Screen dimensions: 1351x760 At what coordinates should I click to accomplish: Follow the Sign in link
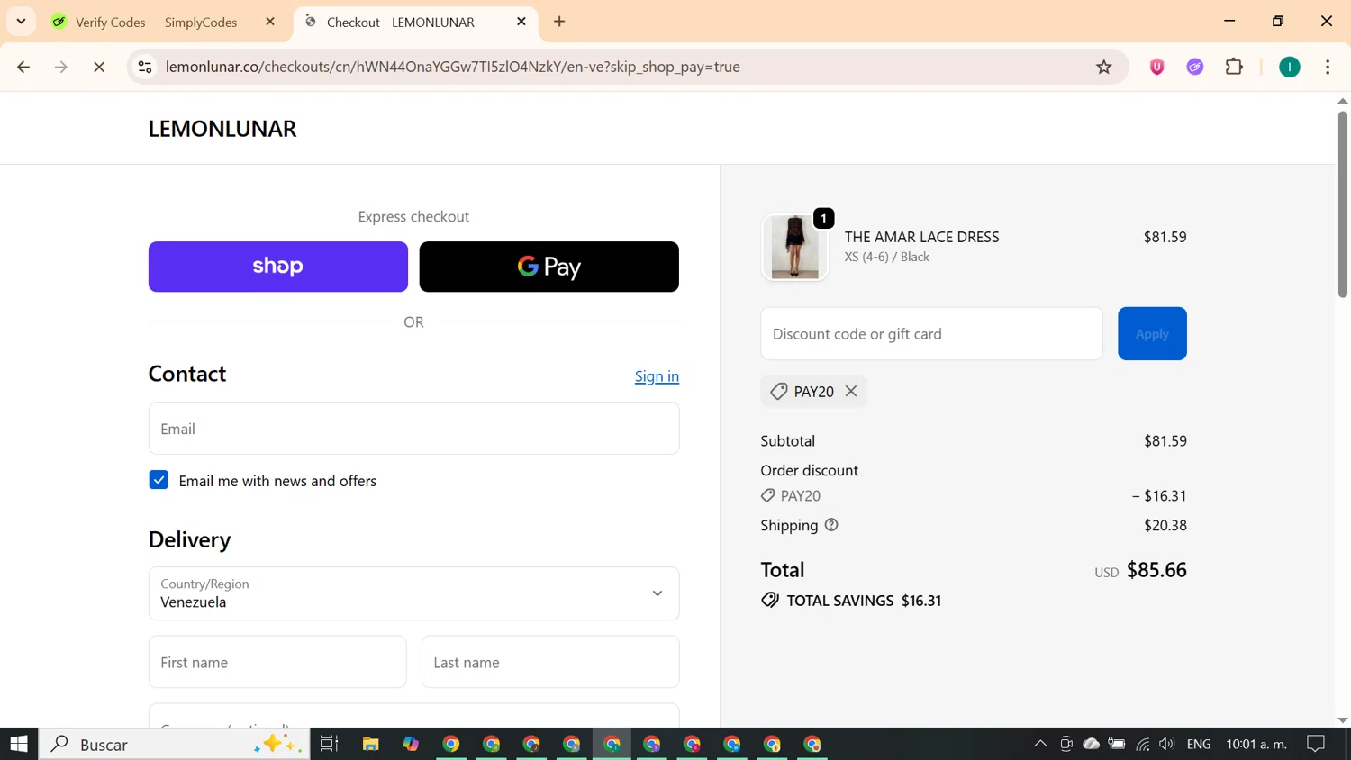tap(657, 376)
